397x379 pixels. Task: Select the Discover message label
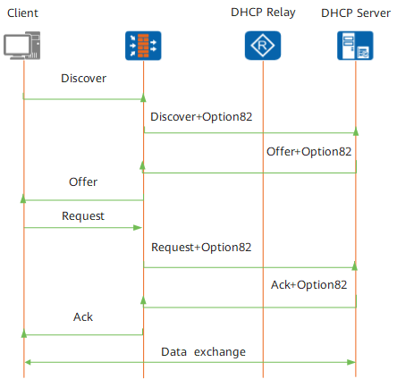pos(84,79)
